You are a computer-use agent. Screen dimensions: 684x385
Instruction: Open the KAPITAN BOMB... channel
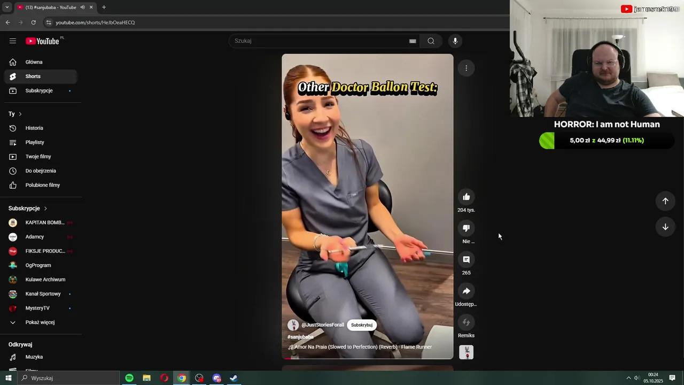click(41, 222)
